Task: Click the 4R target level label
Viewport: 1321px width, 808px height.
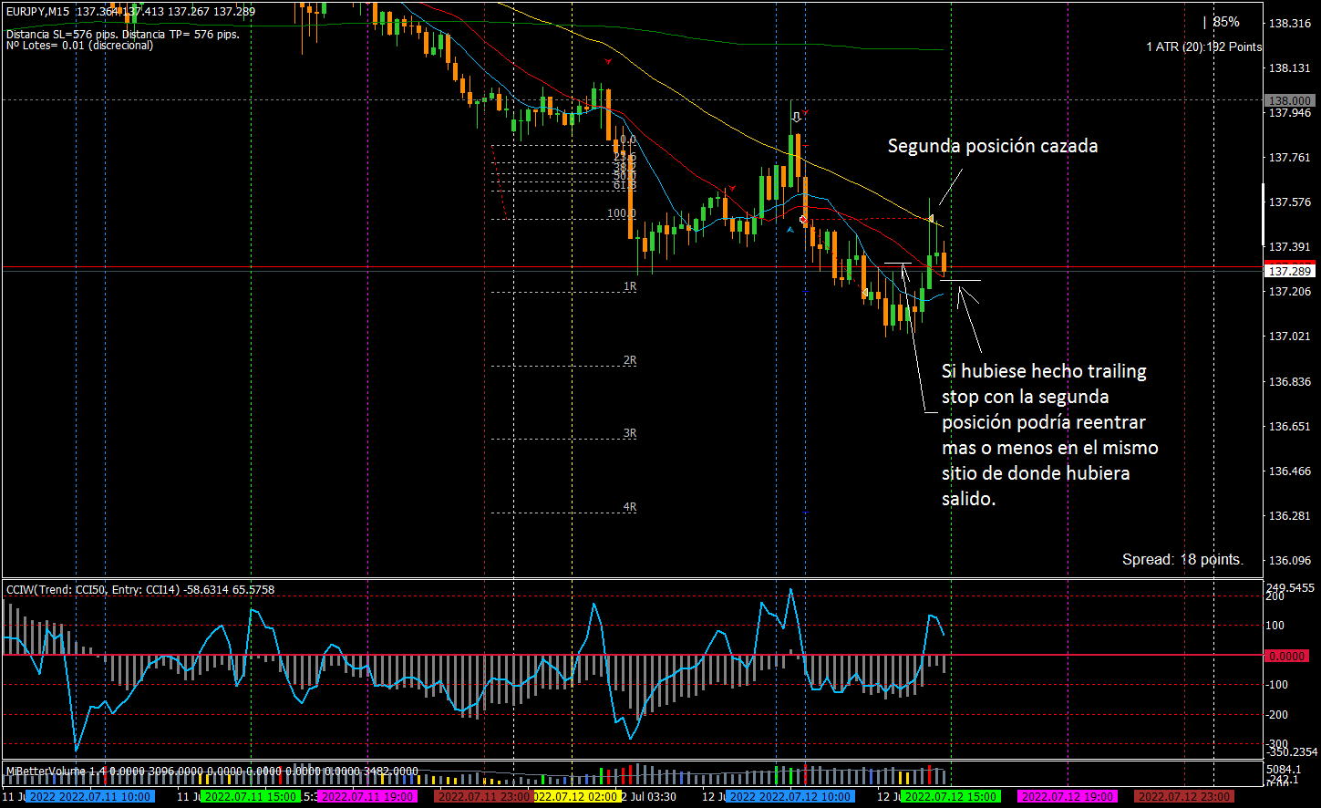Action: pos(630,507)
